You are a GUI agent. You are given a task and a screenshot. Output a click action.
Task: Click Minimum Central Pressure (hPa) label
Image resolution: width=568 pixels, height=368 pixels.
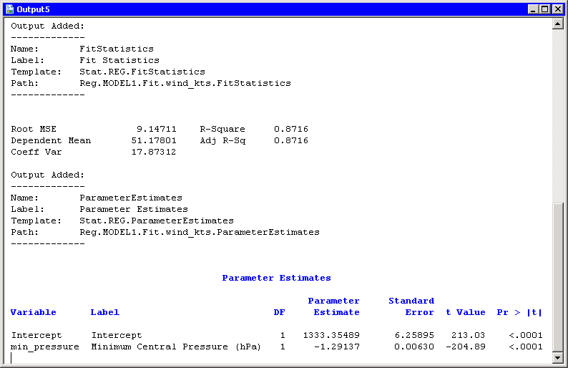[176, 347]
